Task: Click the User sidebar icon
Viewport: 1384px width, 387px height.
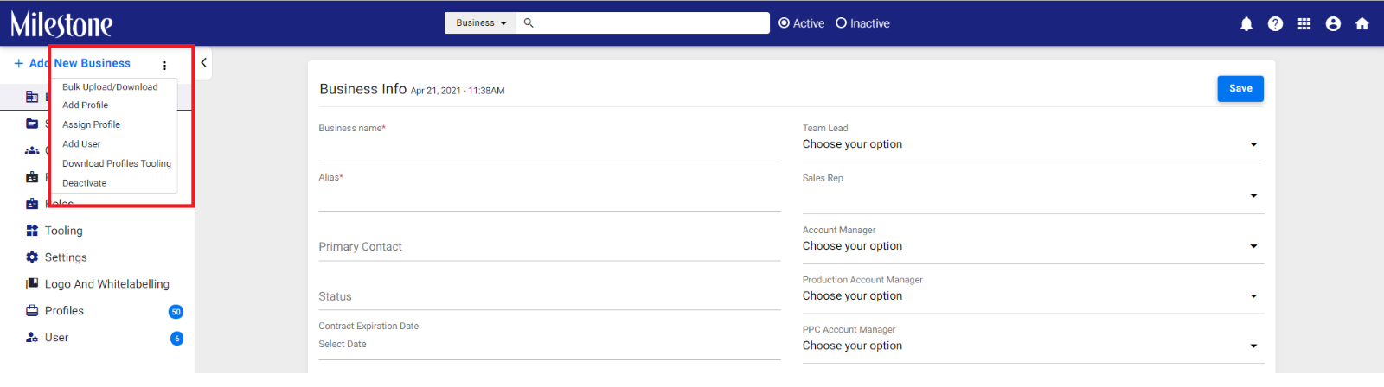Action: [x=32, y=338]
